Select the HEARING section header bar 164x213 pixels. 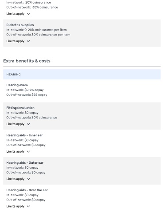click(82, 75)
